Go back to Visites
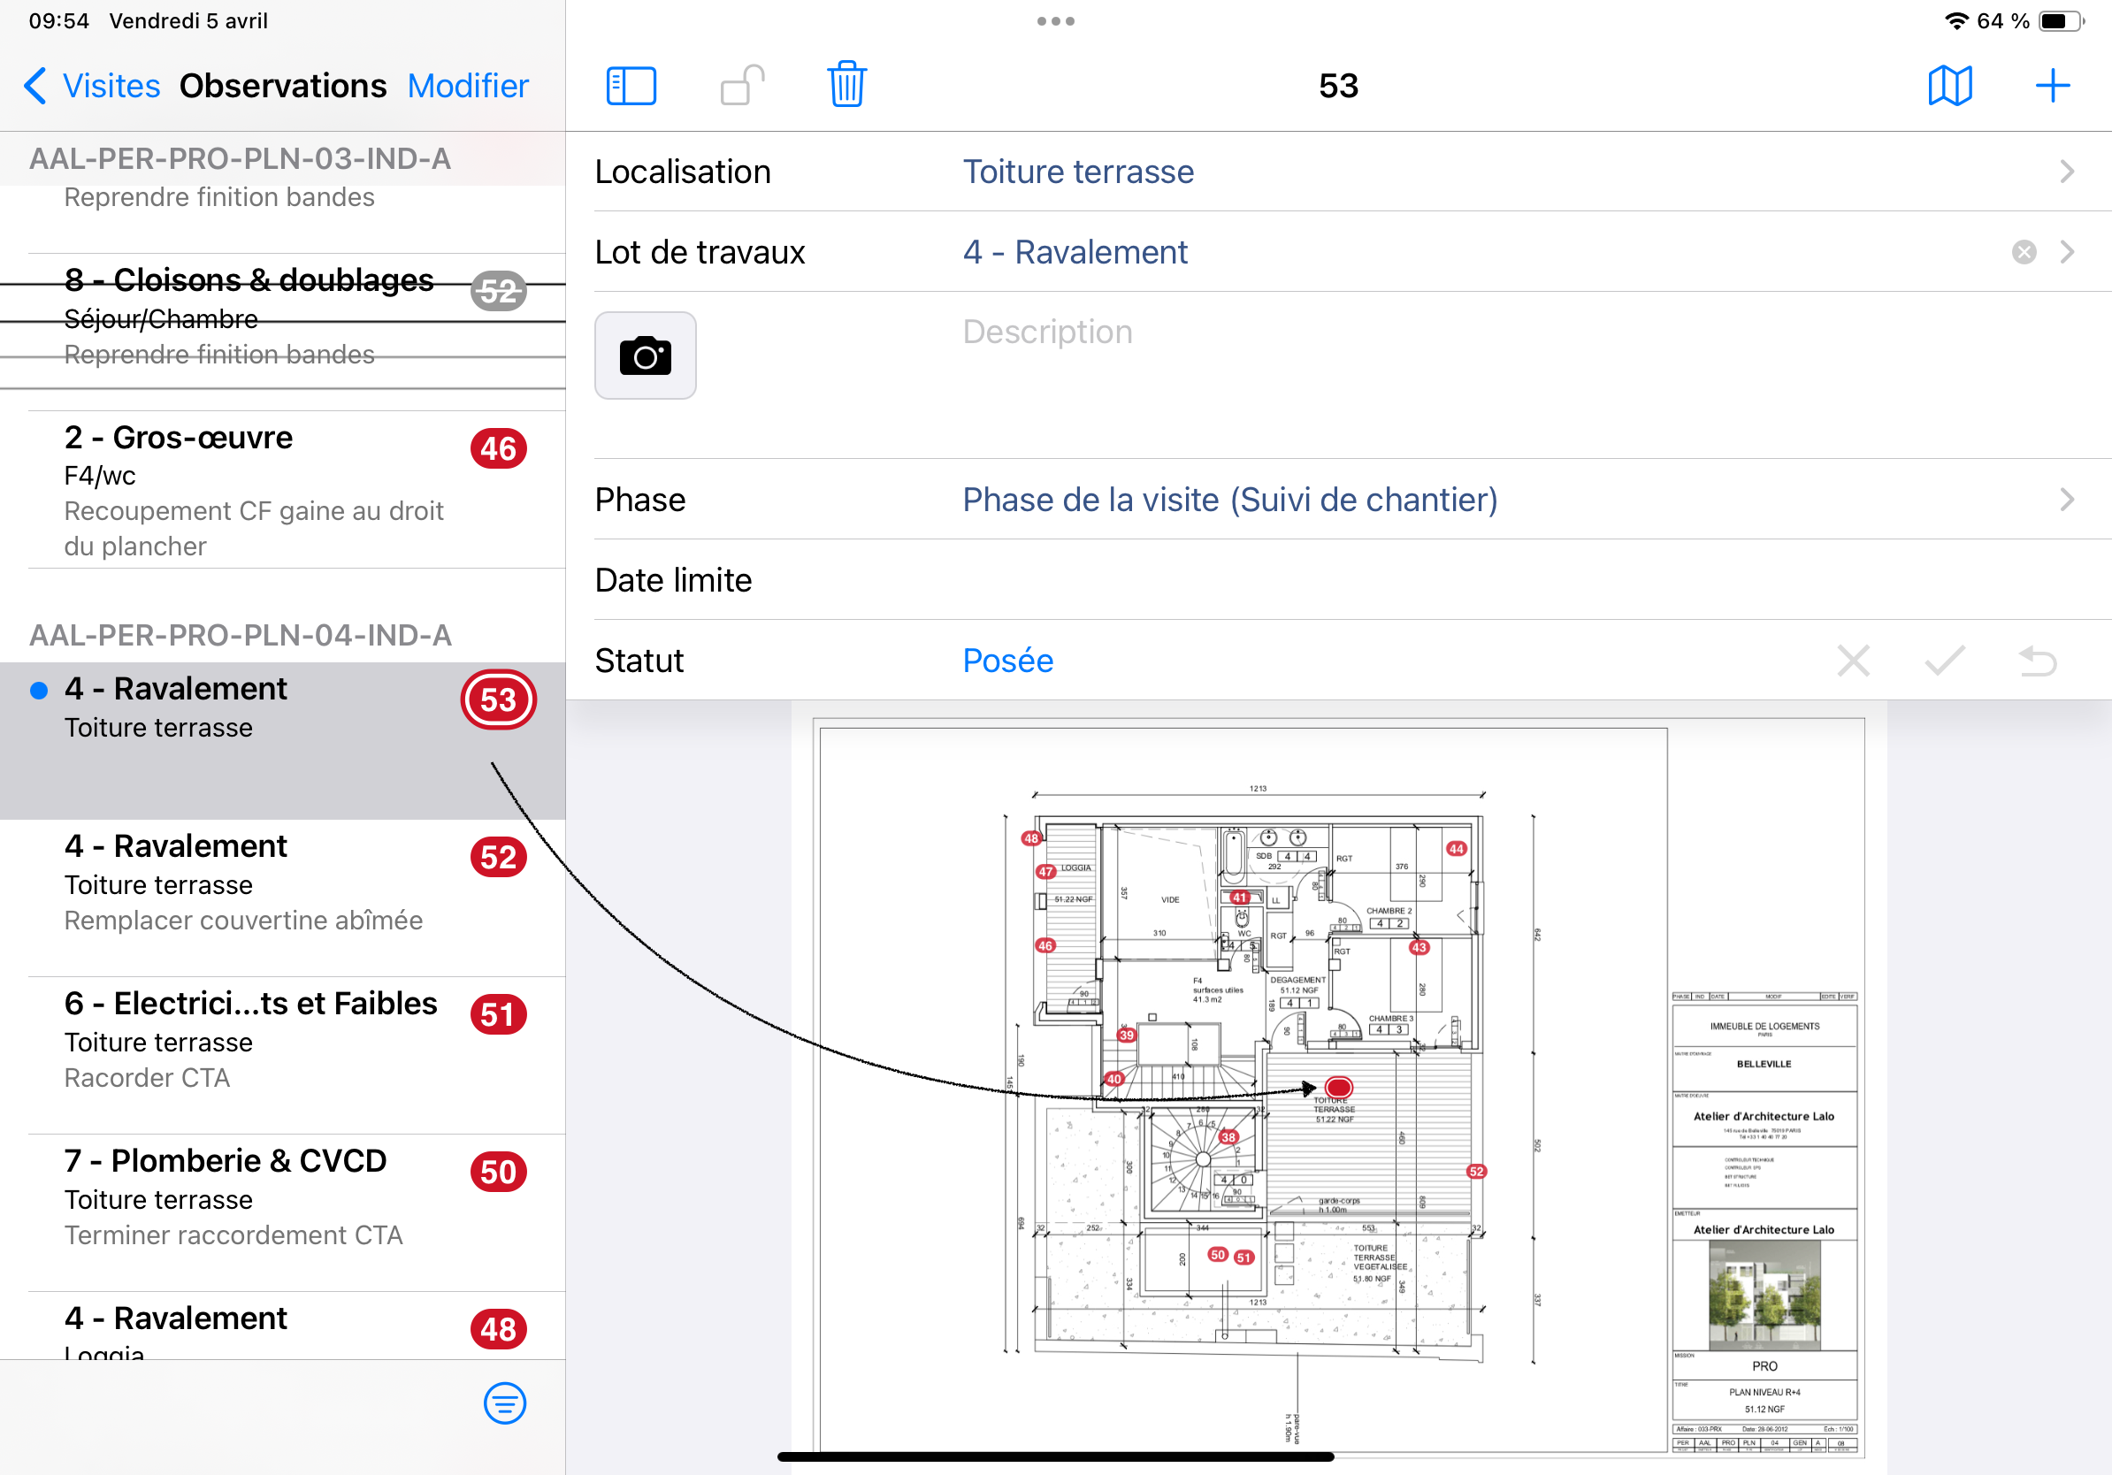 pyautogui.click(x=92, y=86)
